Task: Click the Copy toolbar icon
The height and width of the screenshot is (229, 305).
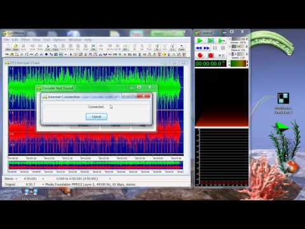Action: tap(55, 47)
